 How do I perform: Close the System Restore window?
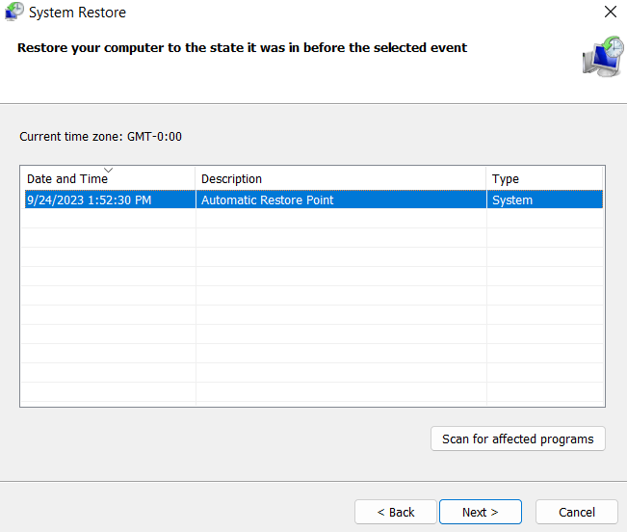pyautogui.click(x=610, y=13)
